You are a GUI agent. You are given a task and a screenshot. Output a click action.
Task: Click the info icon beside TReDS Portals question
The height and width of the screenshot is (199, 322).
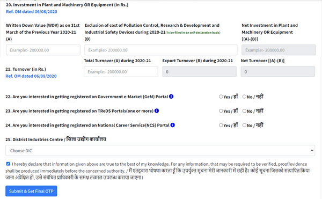(x=157, y=111)
